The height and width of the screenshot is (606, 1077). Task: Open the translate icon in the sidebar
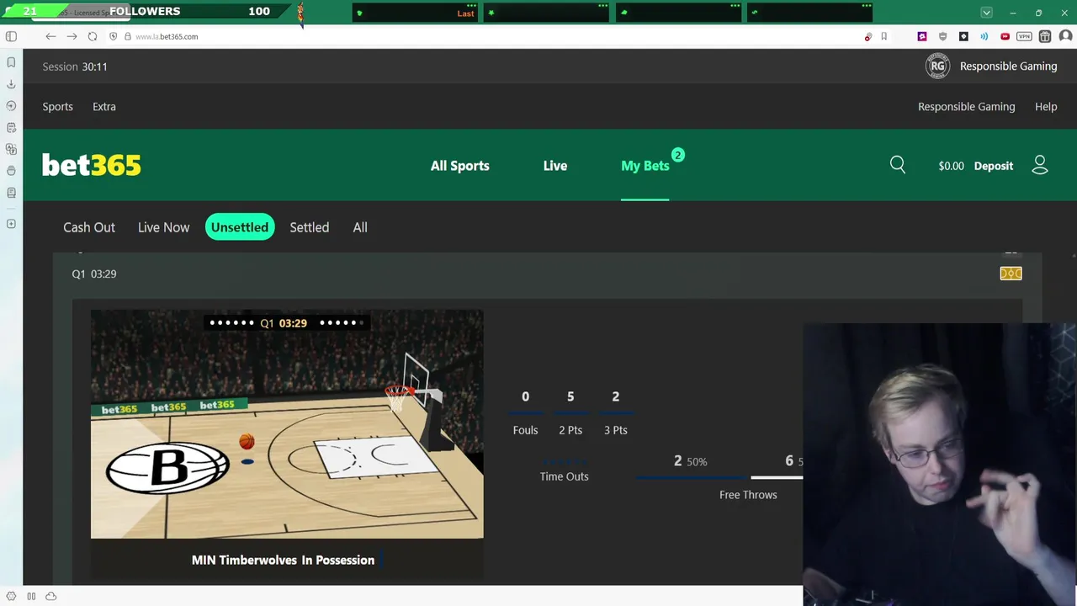[x=11, y=149]
